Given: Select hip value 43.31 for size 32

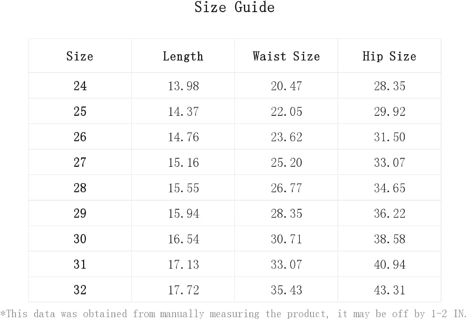Looking at the screenshot, I should pyautogui.click(x=389, y=290).
